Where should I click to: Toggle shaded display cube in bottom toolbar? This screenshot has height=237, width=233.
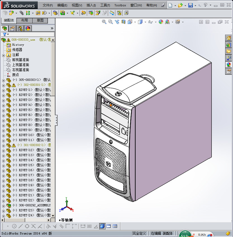(x=102, y=226)
